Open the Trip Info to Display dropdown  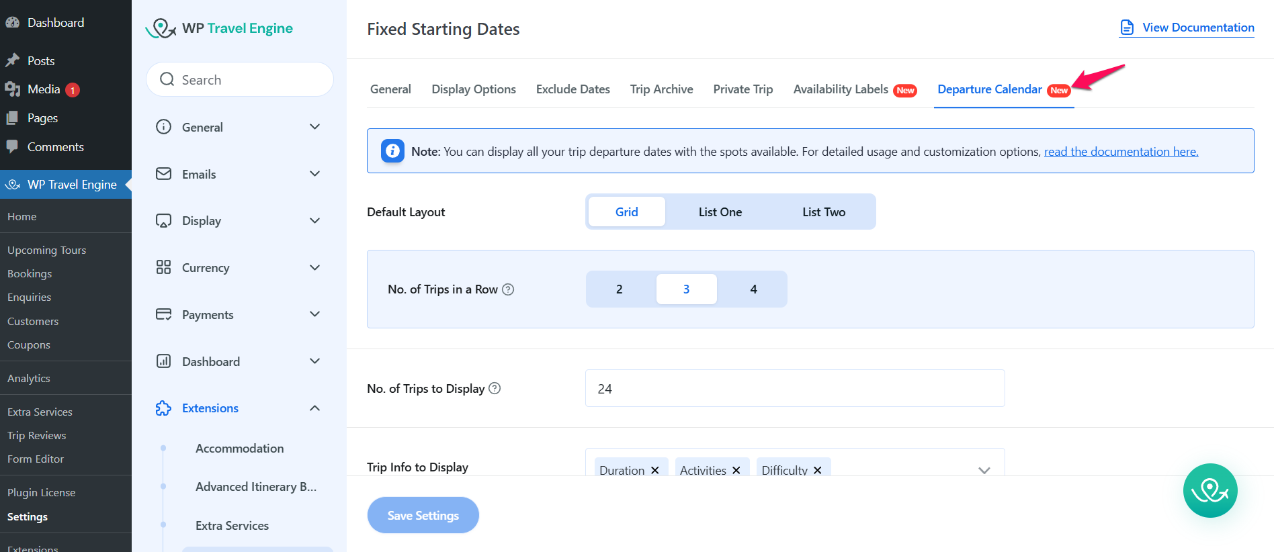984,470
